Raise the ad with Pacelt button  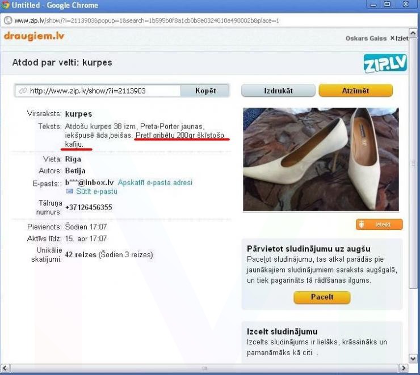322,297
